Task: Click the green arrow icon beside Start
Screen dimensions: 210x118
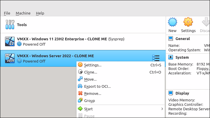Action: tap(80, 109)
